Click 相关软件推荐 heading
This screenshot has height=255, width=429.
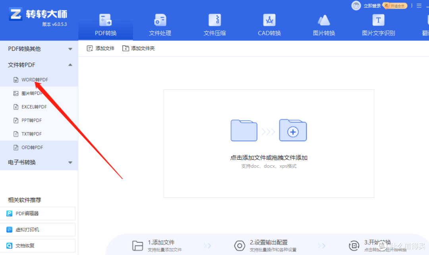click(x=24, y=200)
